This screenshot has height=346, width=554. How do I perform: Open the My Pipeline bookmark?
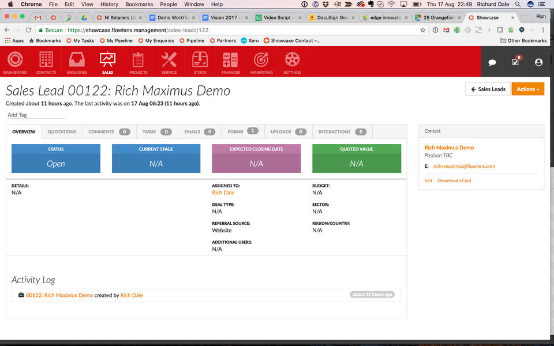click(116, 40)
